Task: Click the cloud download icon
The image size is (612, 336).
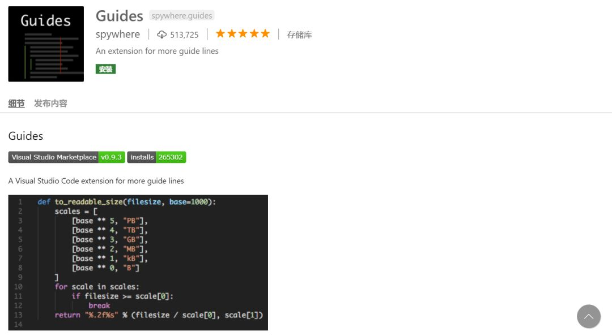Action: [x=161, y=35]
